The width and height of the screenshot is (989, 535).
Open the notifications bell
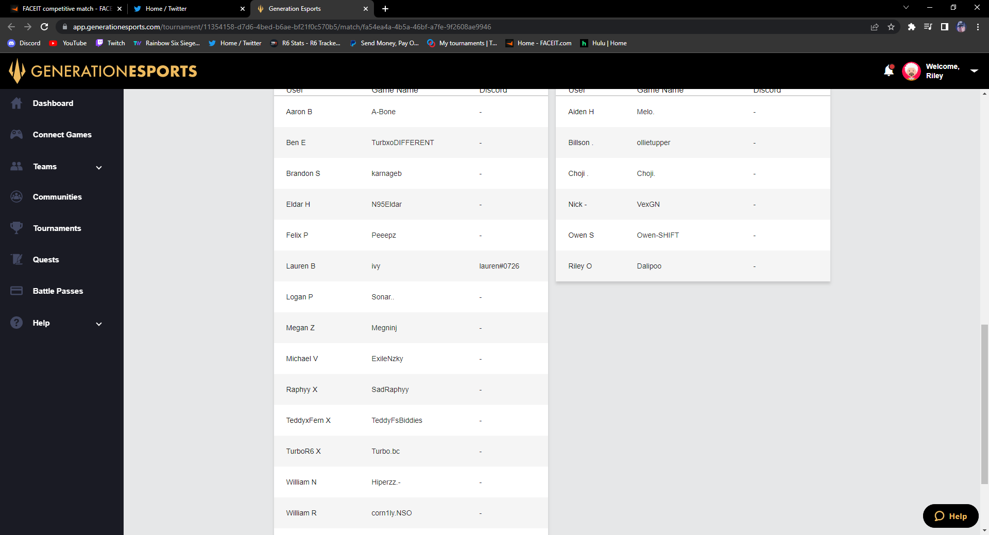[x=889, y=70]
